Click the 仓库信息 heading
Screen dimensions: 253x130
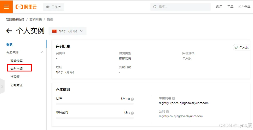tap(63, 89)
